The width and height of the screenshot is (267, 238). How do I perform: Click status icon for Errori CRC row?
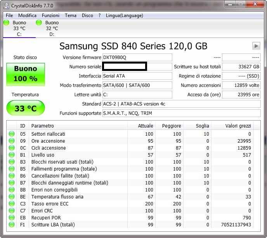[x=12, y=210]
